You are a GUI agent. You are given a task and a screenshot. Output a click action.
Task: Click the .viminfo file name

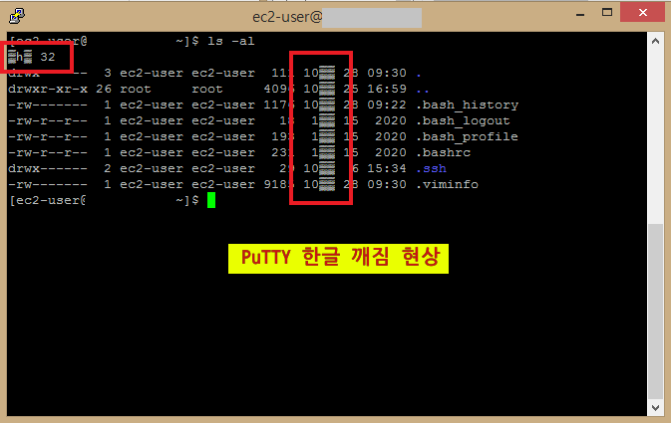click(448, 184)
